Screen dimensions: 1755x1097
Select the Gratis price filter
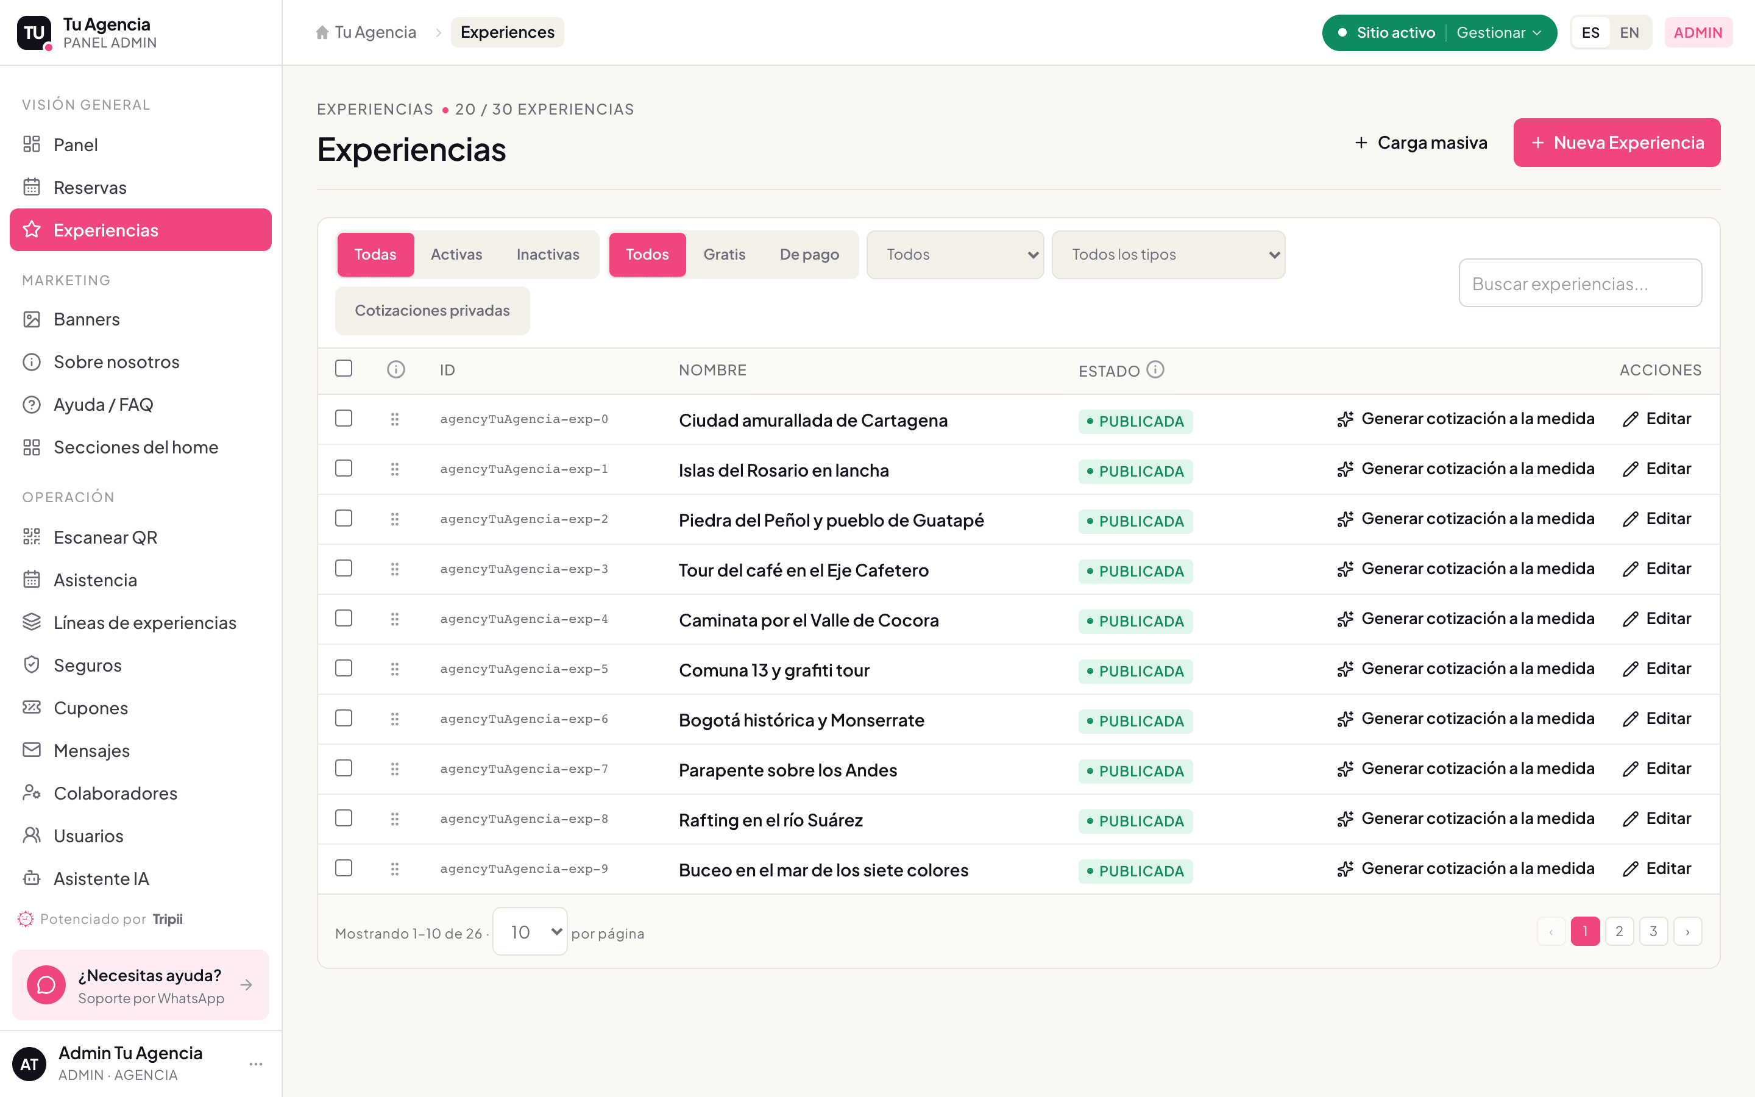coord(724,255)
